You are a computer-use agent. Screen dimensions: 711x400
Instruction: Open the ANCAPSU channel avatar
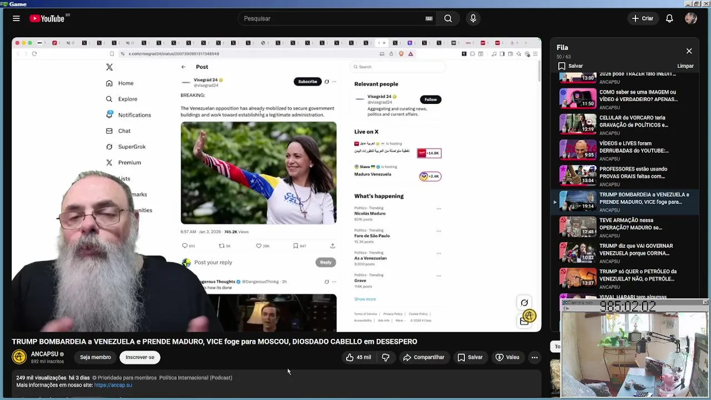click(x=19, y=357)
